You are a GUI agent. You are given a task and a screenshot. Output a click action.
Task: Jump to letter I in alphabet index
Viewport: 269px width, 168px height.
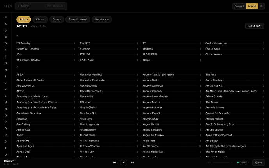pyautogui.click(x=6, y=76)
